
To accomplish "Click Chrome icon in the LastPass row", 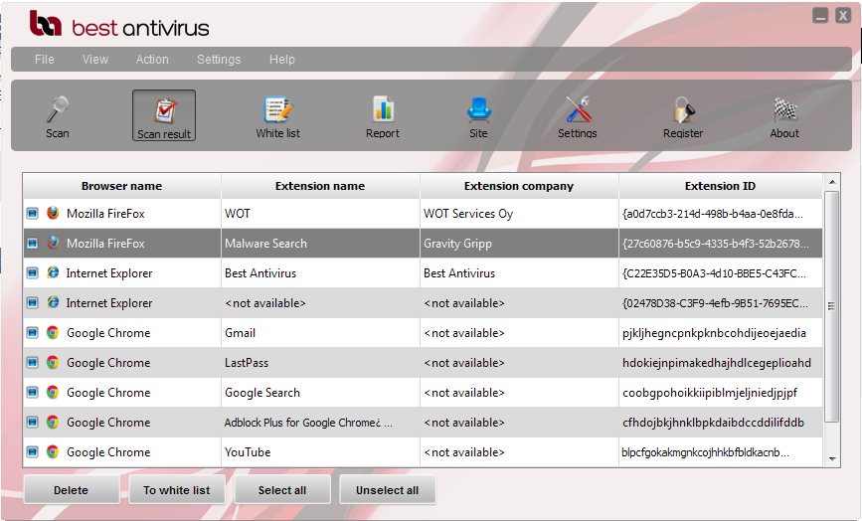I will pos(53,362).
